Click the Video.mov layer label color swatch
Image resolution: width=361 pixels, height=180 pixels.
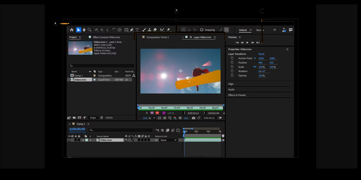click(x=86, y=140)
